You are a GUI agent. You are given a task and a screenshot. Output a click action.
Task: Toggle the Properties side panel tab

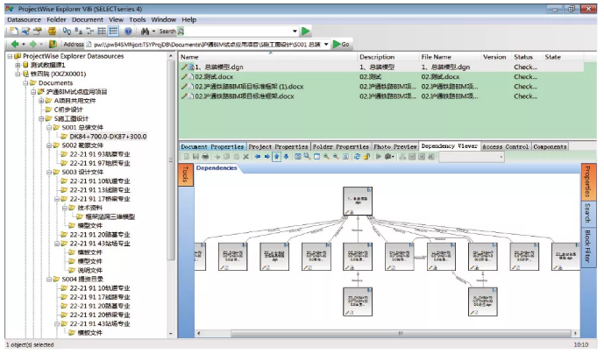[x=588, y=181]
